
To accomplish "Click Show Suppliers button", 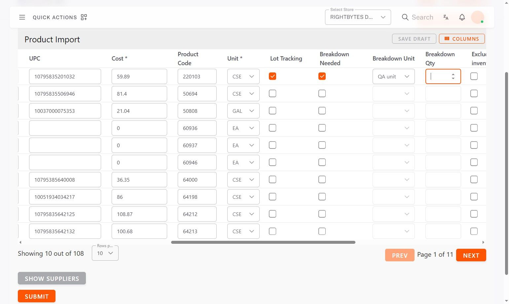I will point(52,279).
